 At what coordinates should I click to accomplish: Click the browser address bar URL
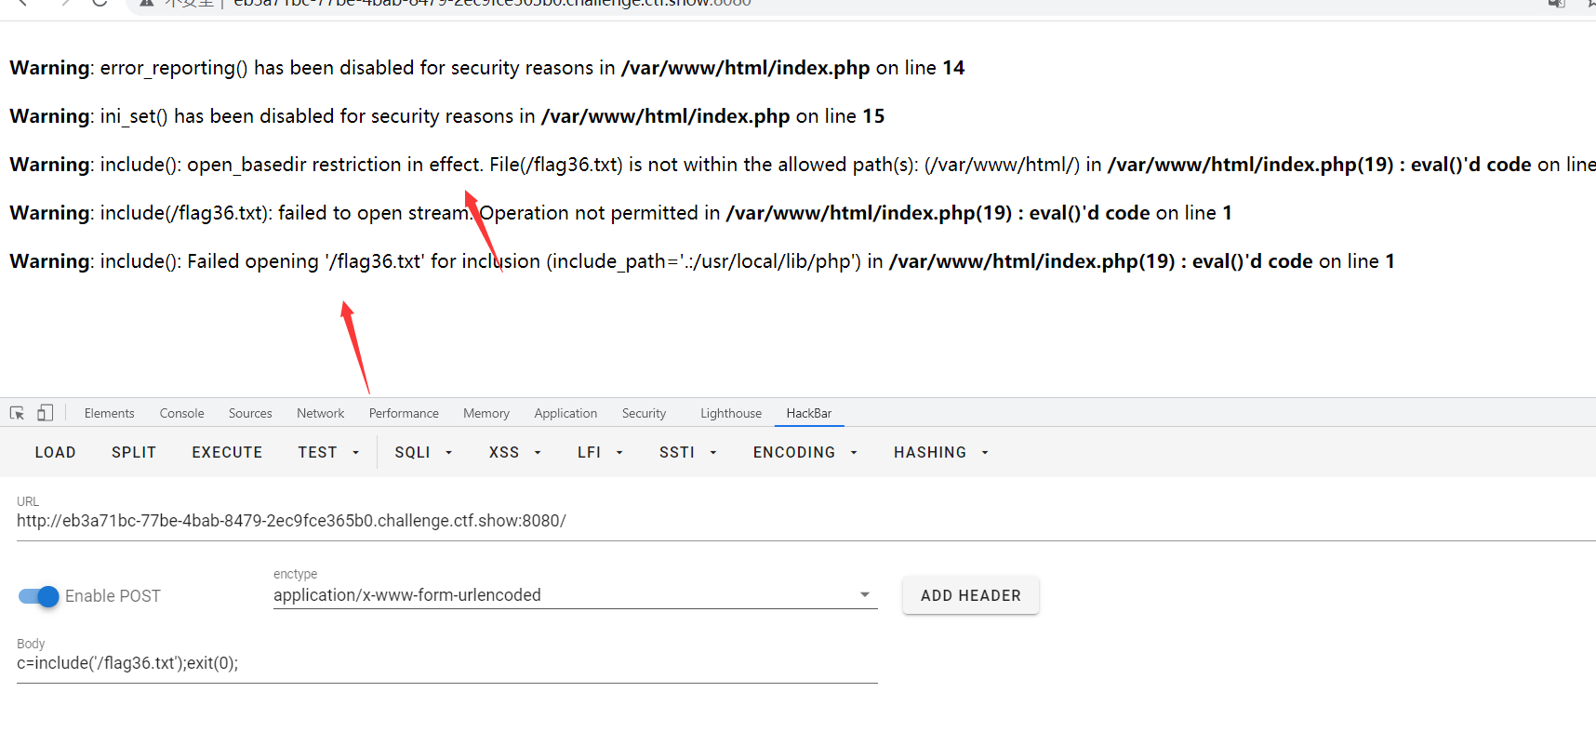pyautogui.click(x=492, y=3)
